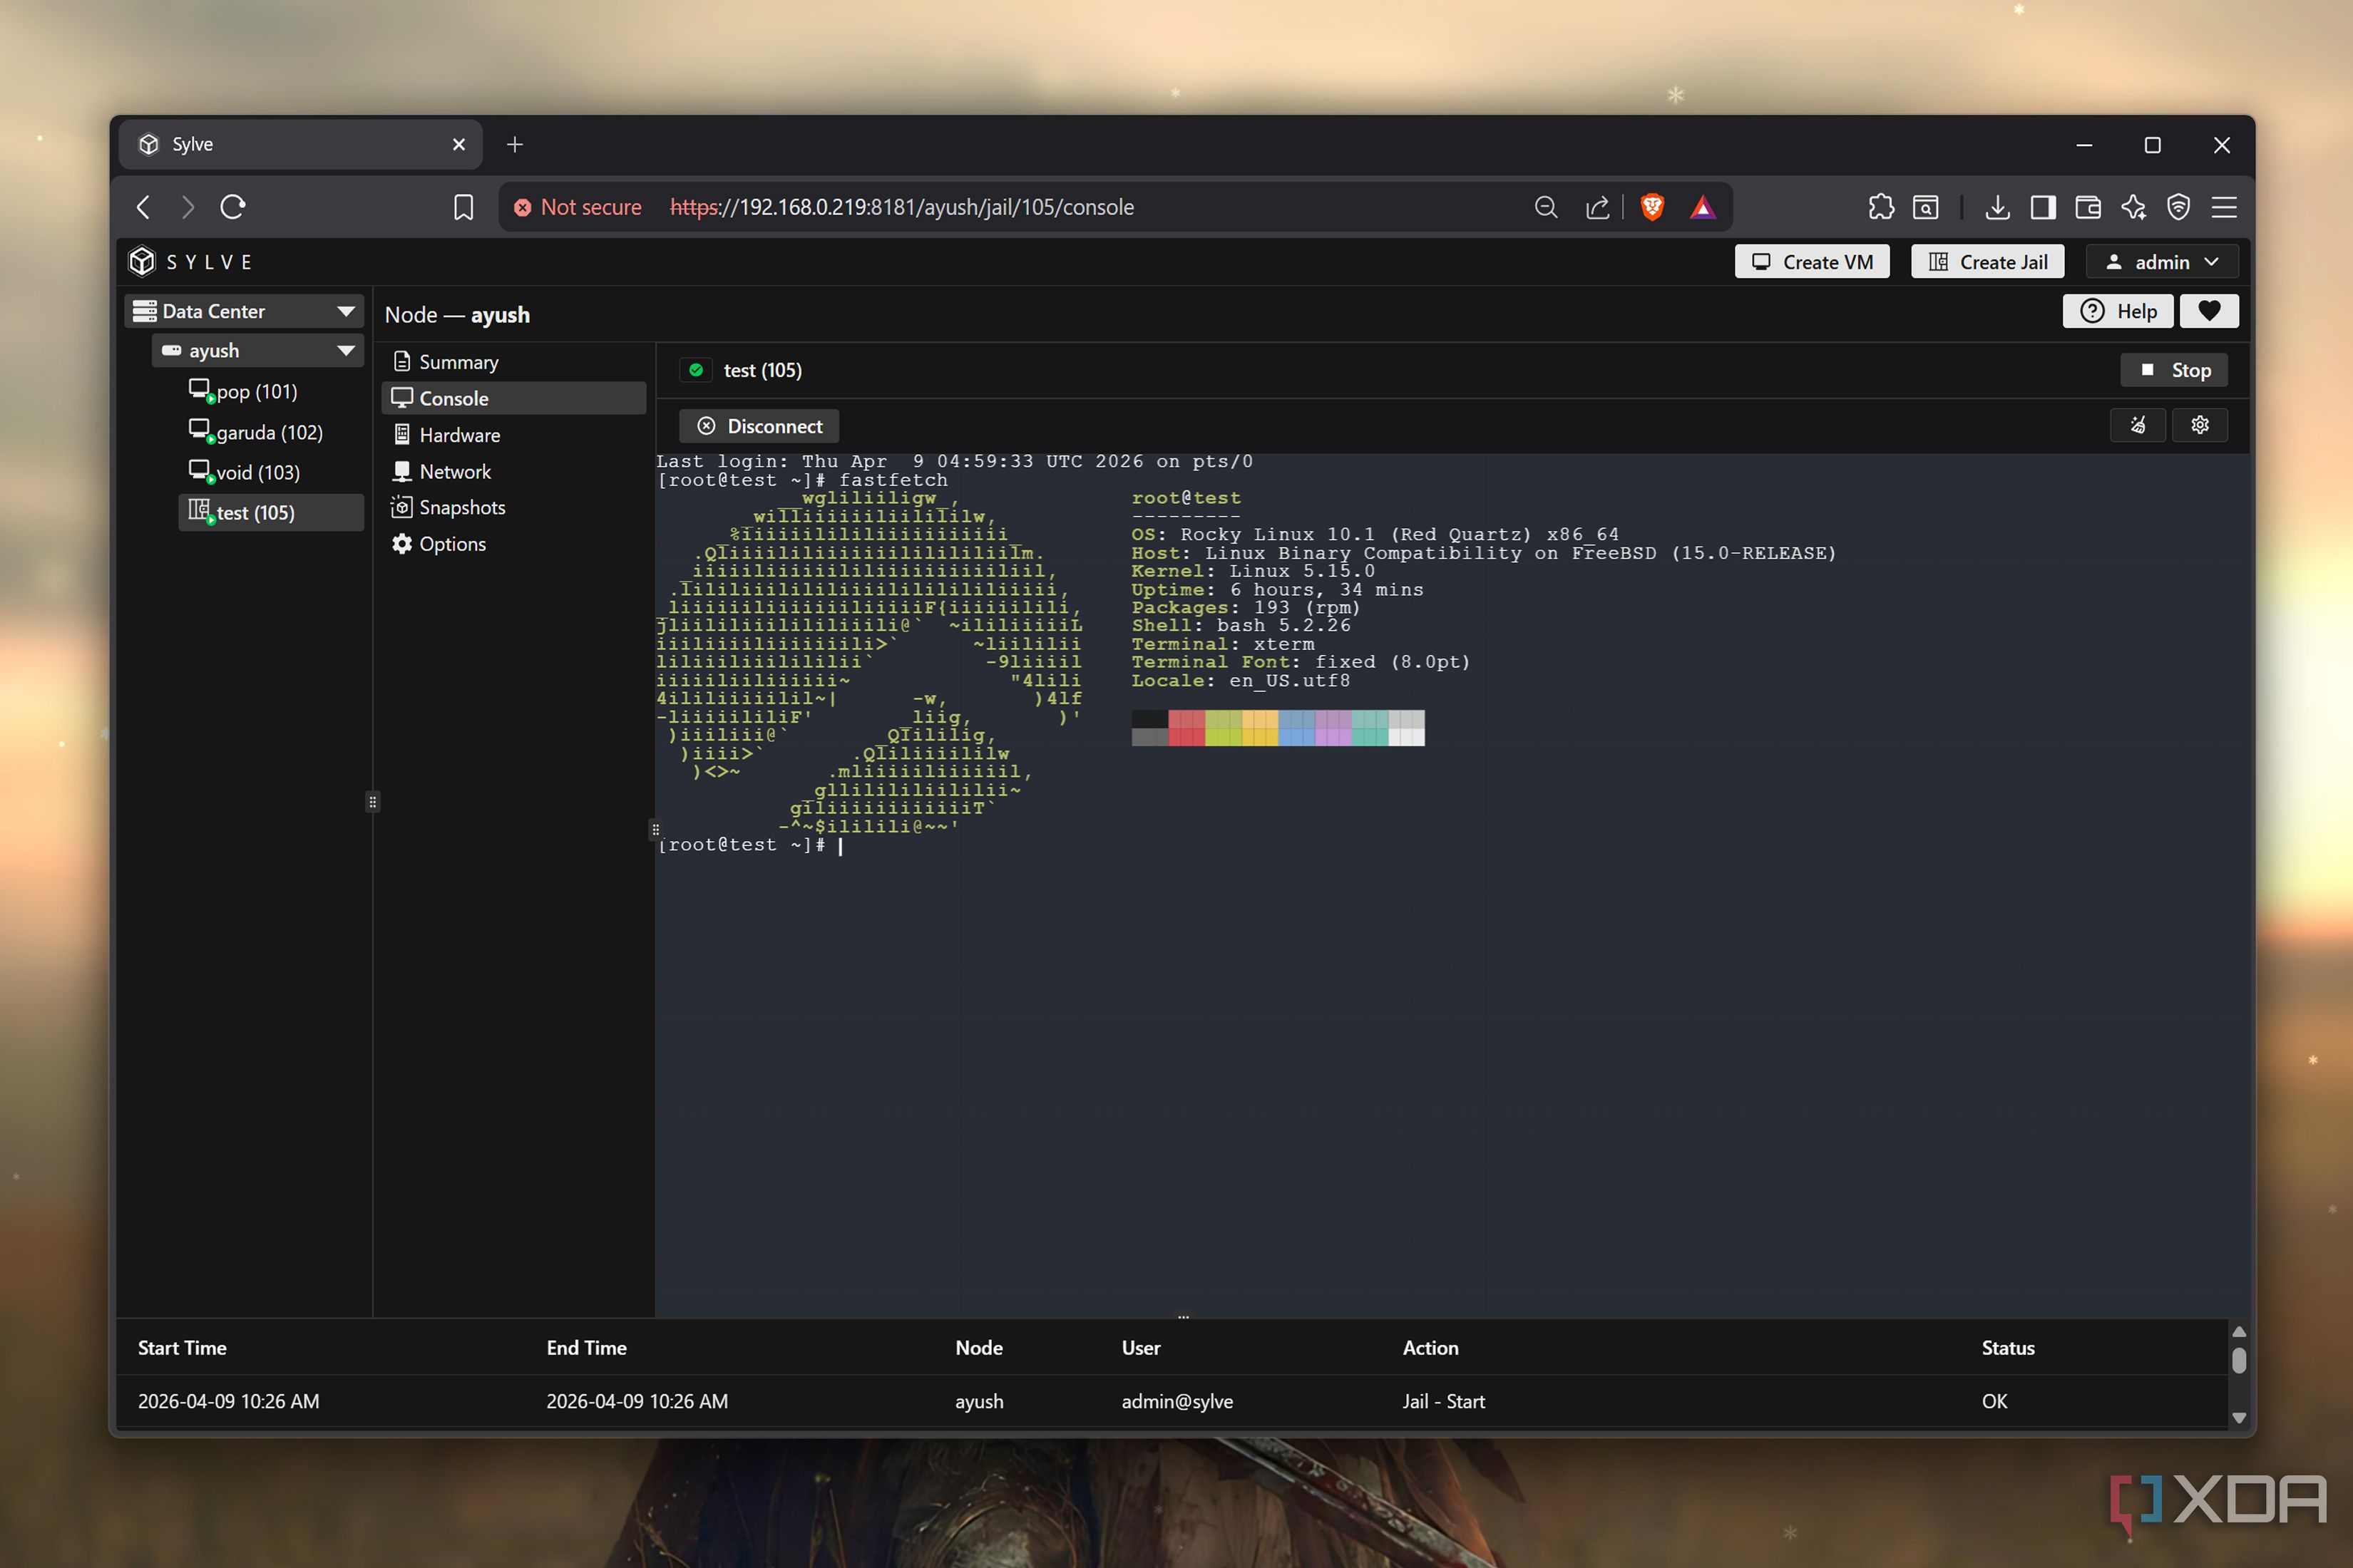Click the End Time column header
Screen dimensions: 2353x1568
click(586, 1348)
